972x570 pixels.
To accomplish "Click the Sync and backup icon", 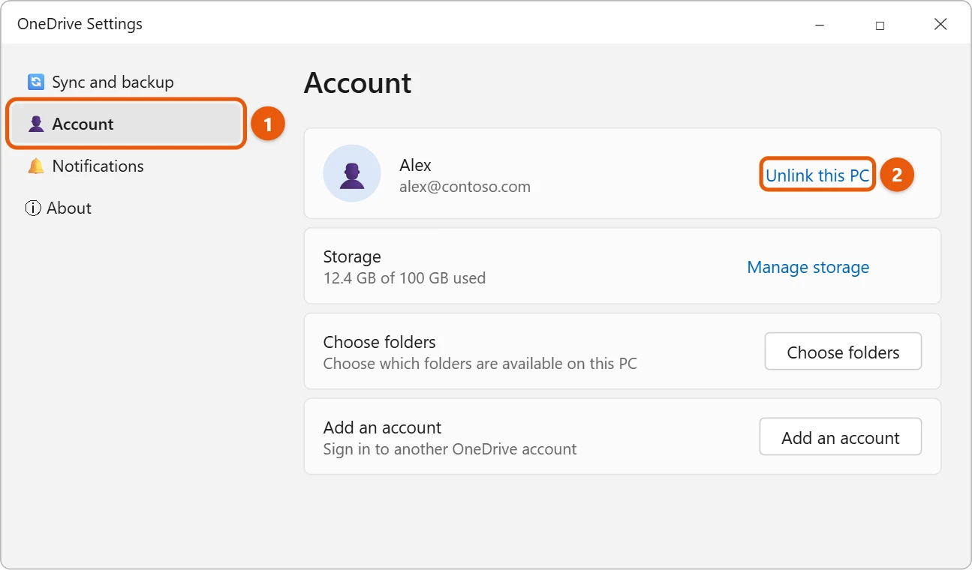I will point(36,82).
